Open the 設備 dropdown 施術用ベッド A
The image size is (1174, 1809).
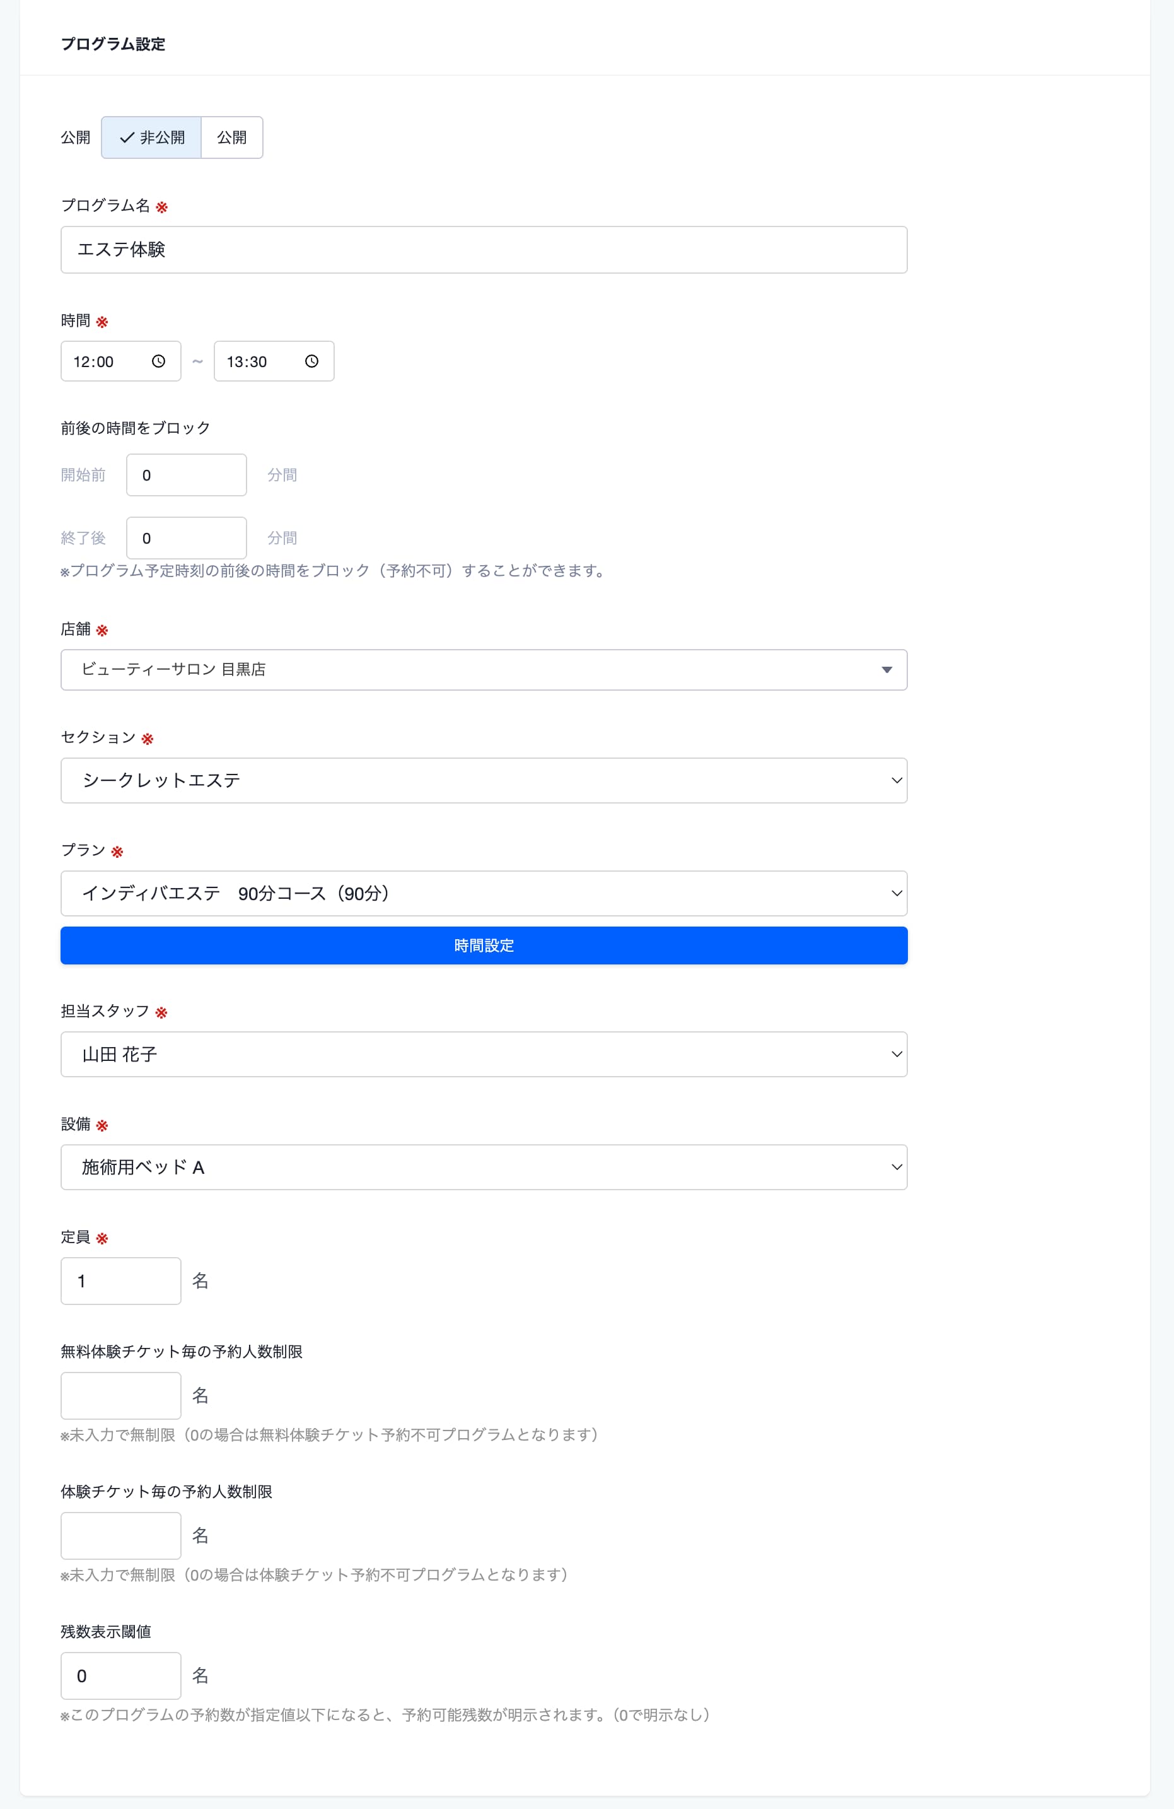pos(484,1167)
